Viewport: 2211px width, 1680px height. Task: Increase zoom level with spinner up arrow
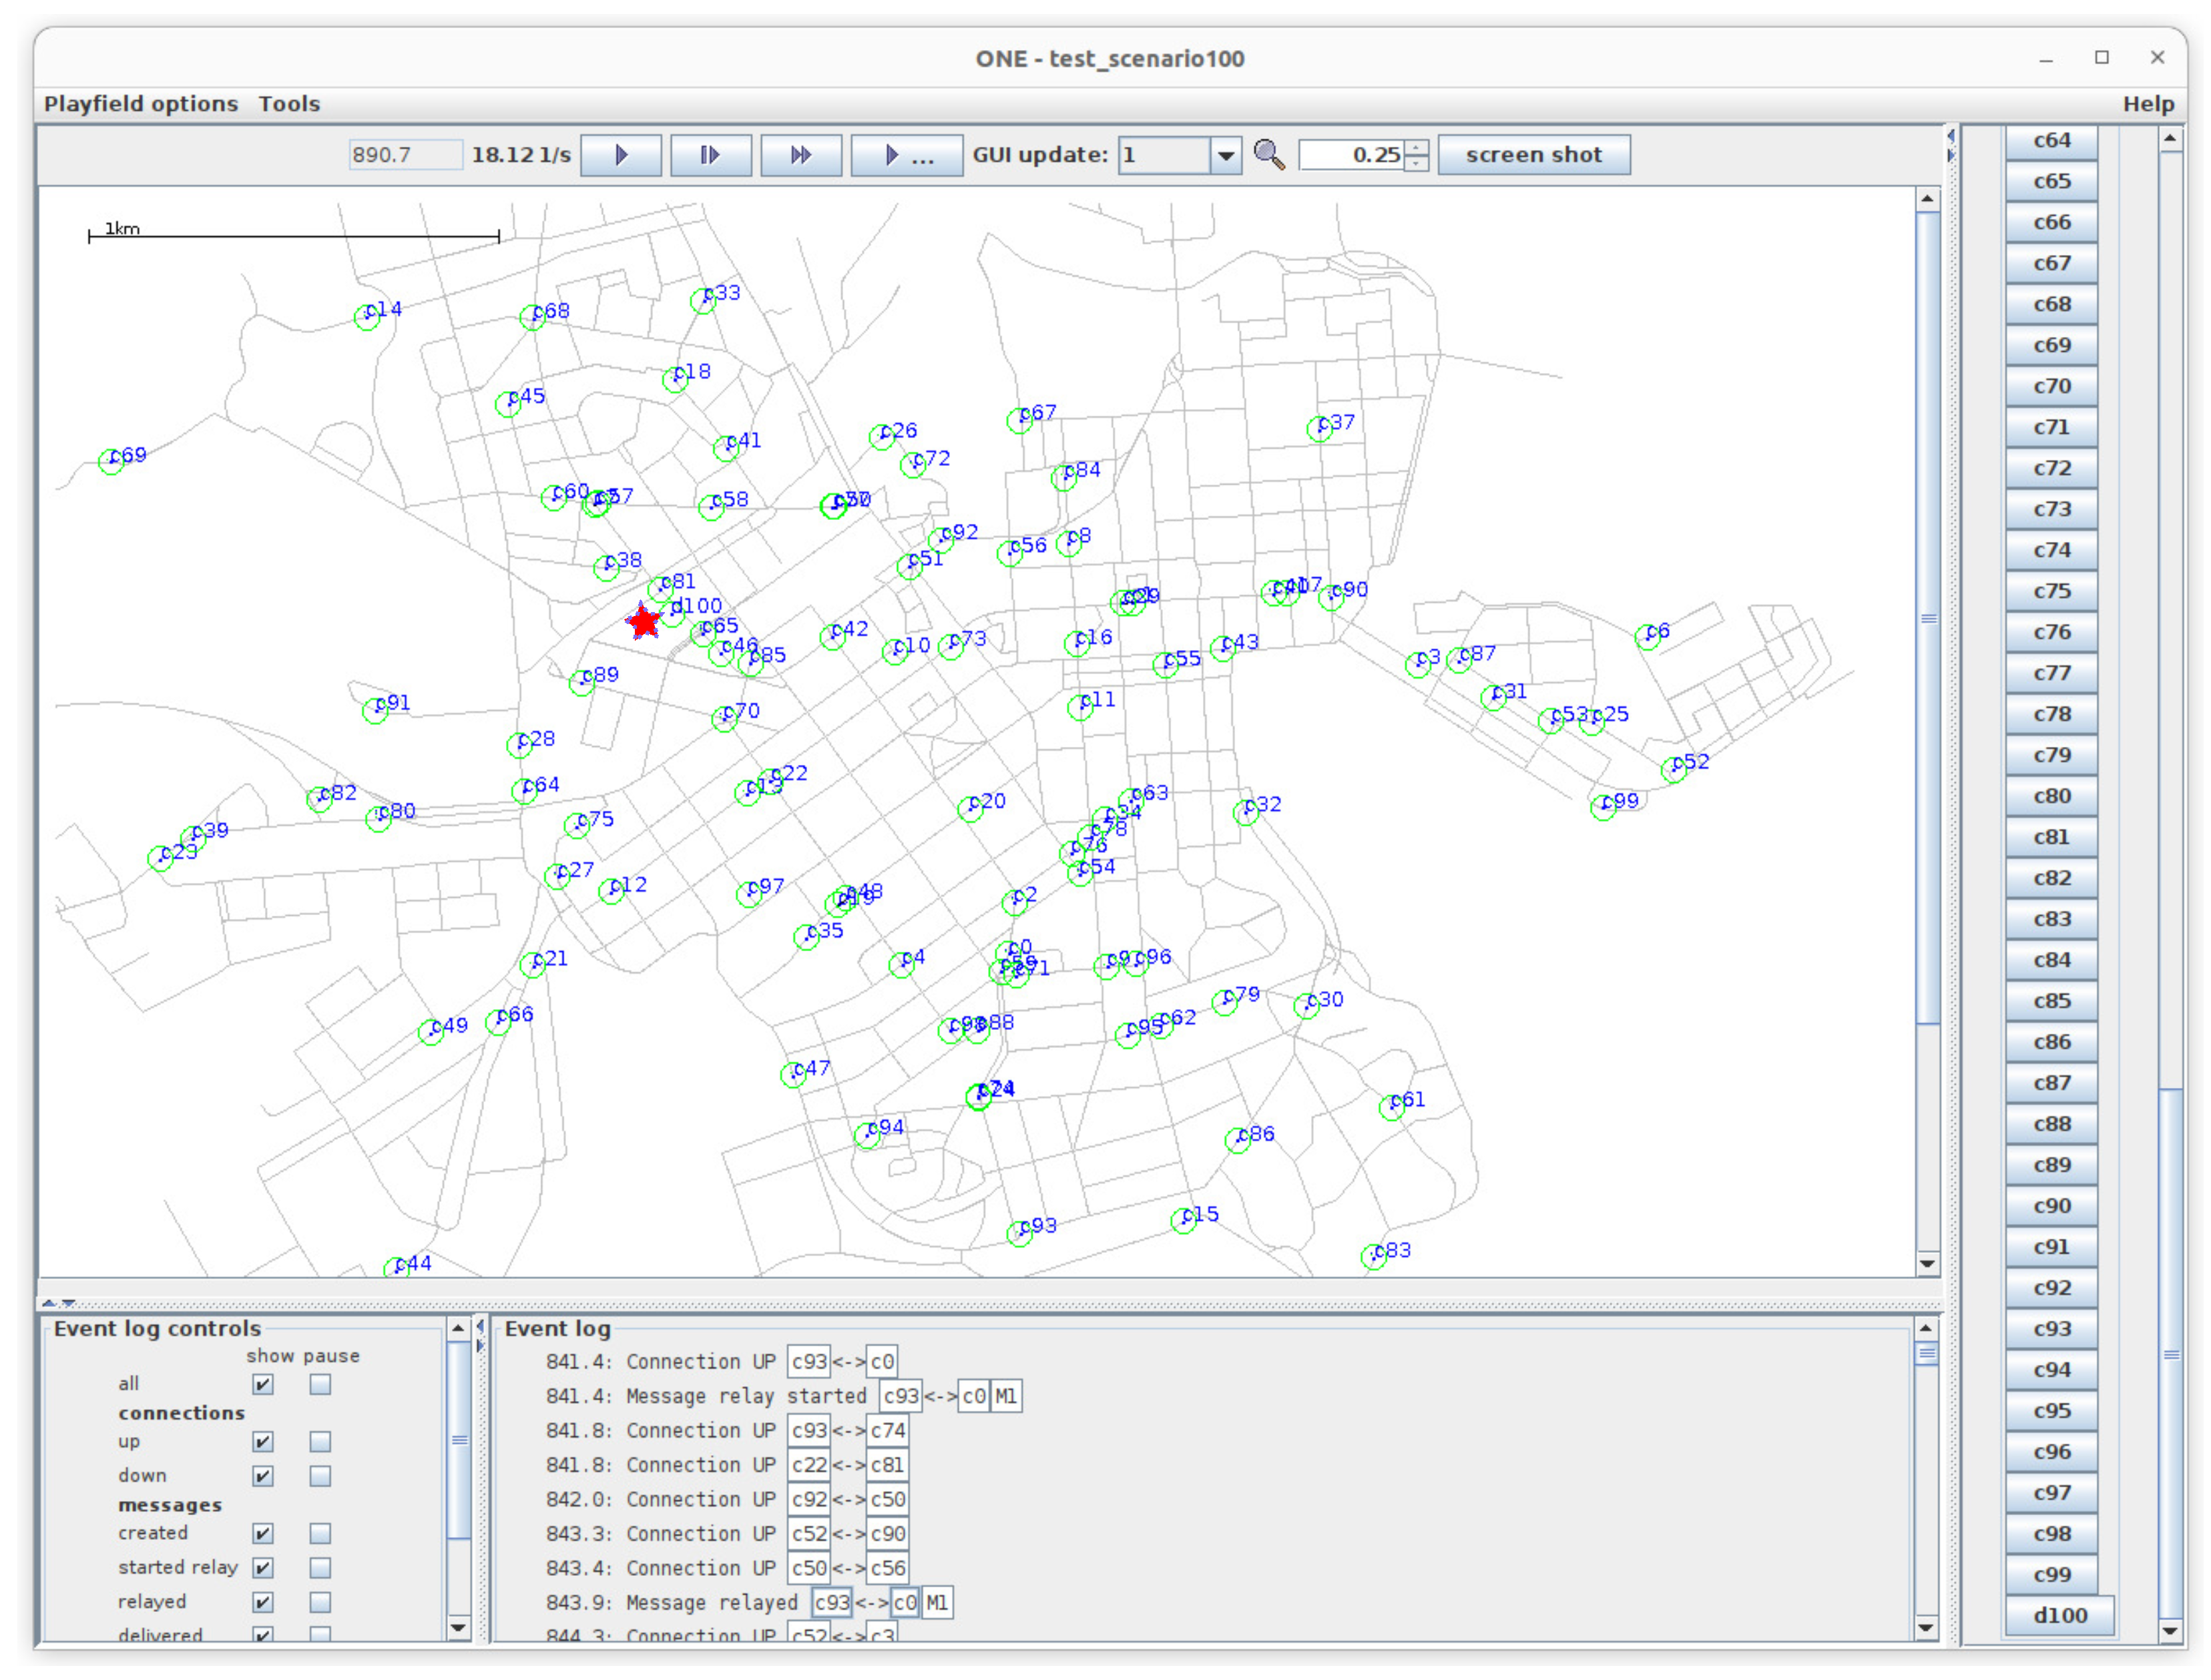1416,148
